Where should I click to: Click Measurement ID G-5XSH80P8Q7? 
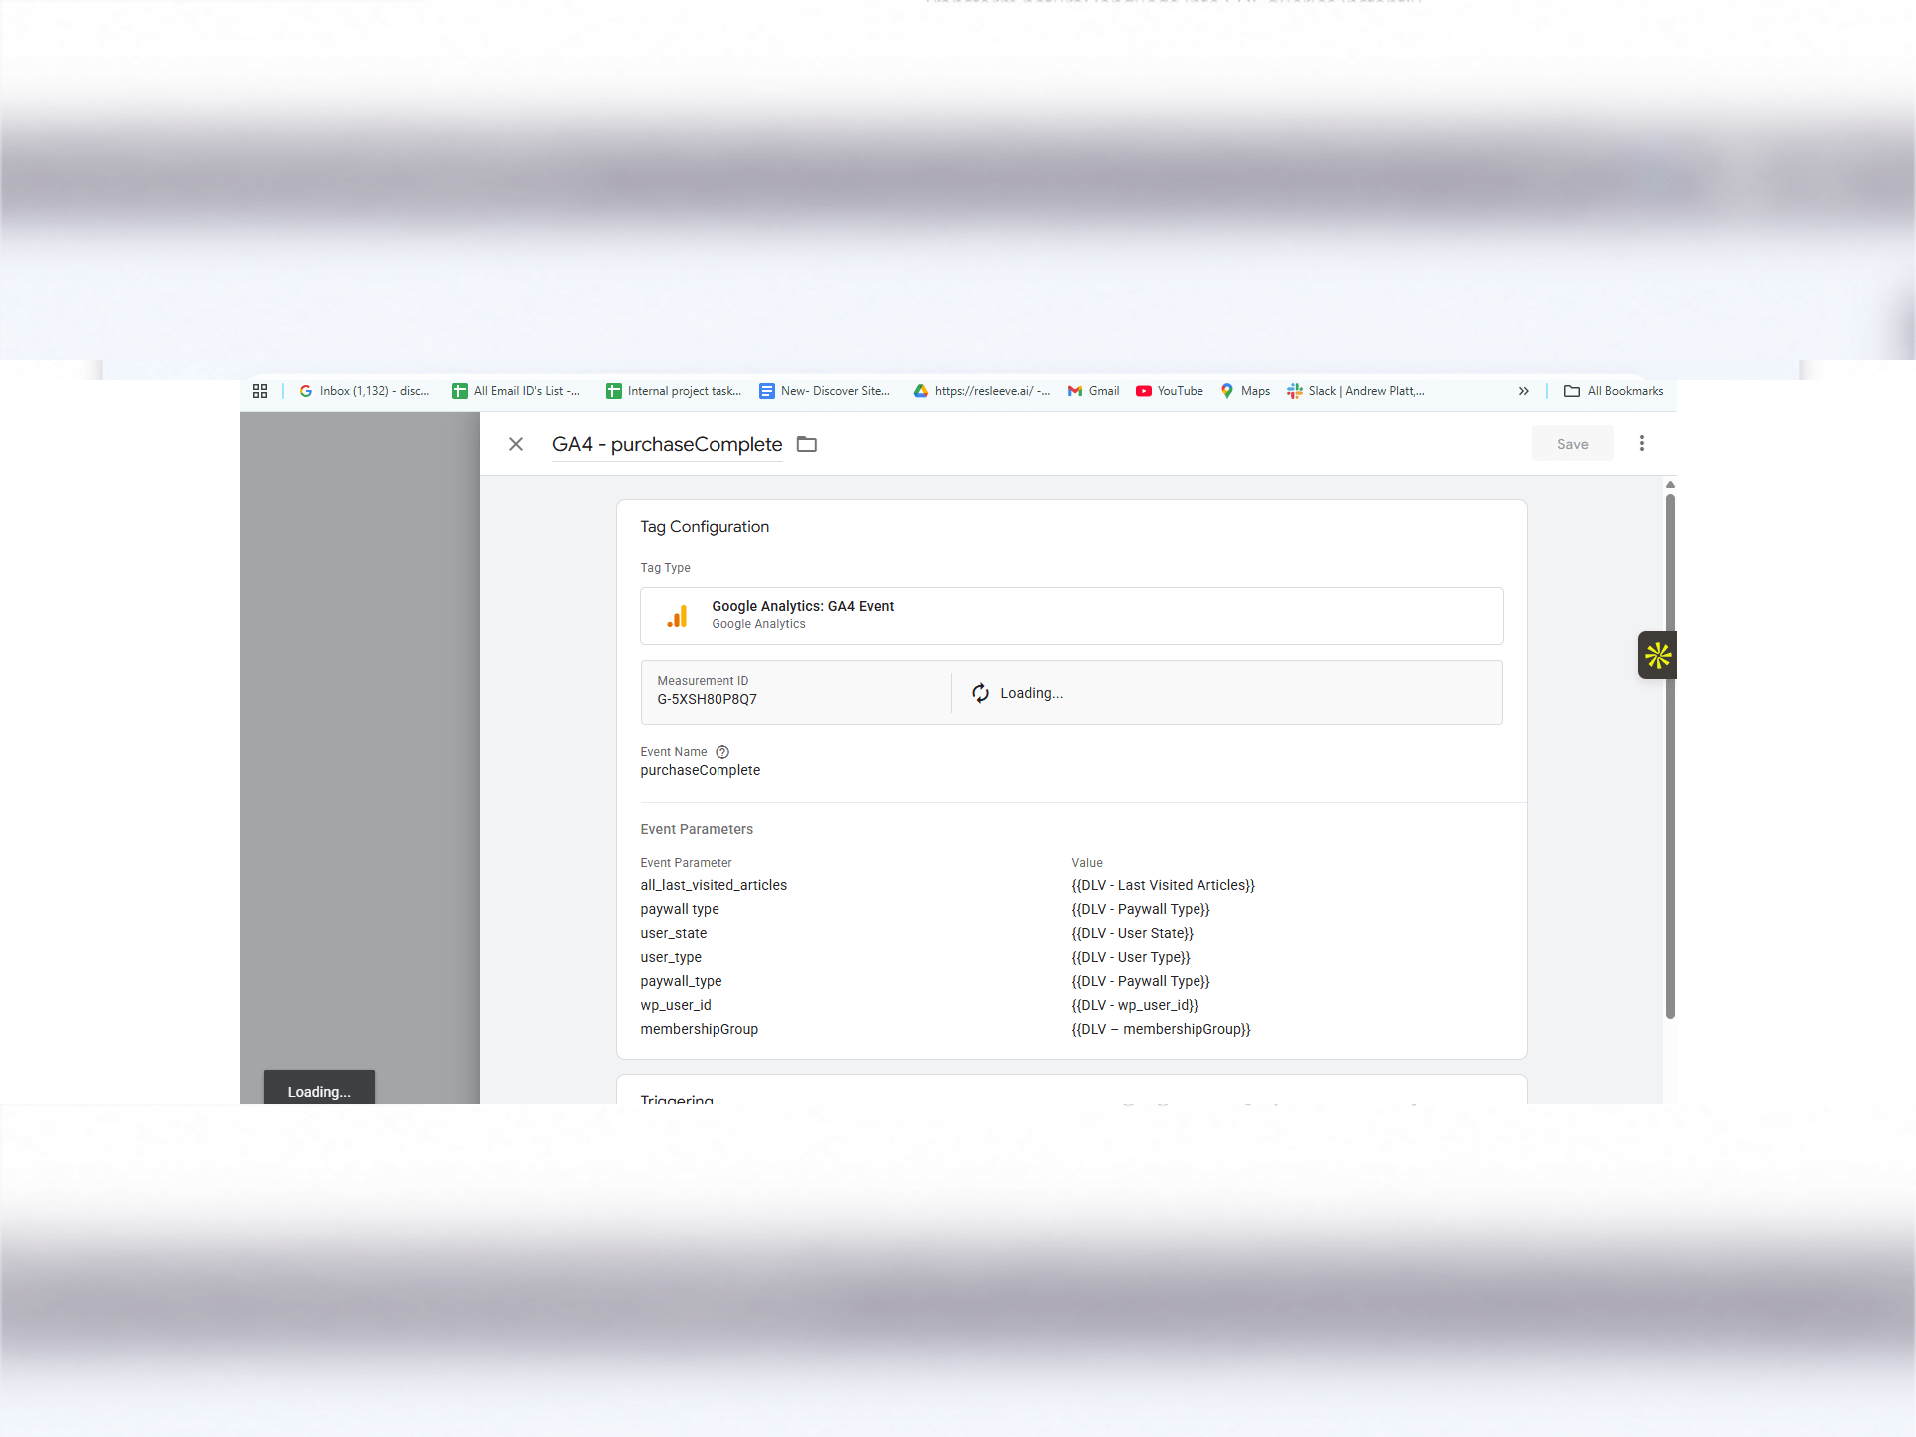click(x=707, y=699)
